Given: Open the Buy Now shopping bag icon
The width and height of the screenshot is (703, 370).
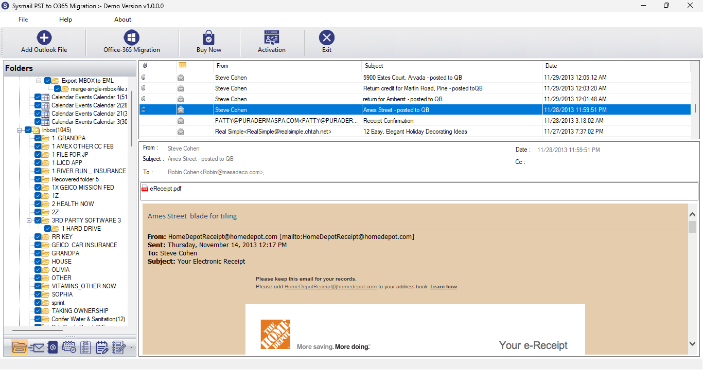Looking at the screenshot, I should 208,38.
